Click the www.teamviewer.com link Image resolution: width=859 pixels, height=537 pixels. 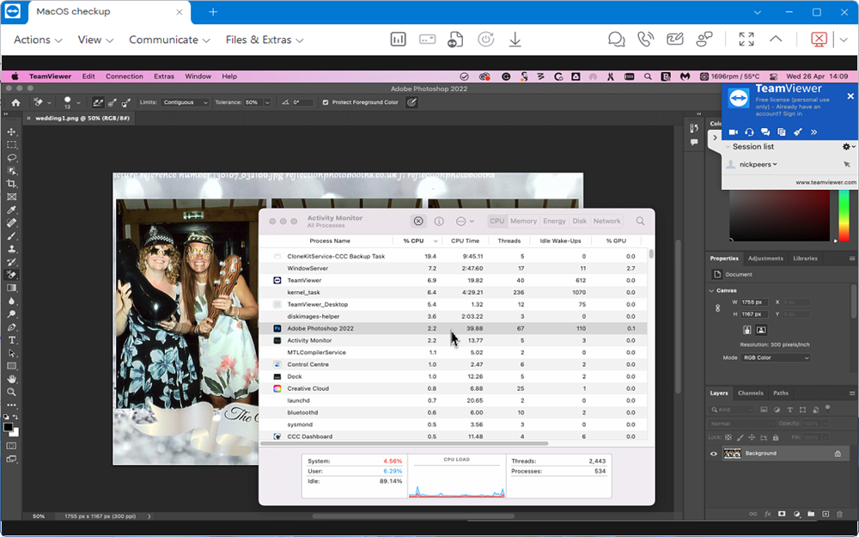point(825,182)
